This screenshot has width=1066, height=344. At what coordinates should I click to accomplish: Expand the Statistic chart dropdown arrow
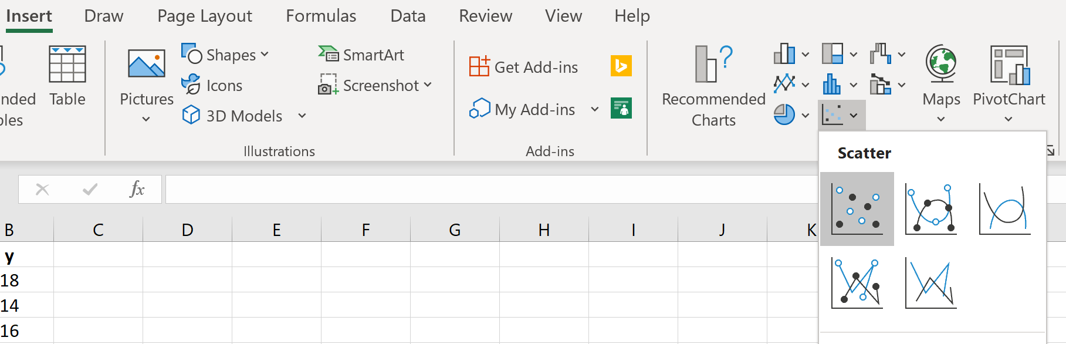854,85
